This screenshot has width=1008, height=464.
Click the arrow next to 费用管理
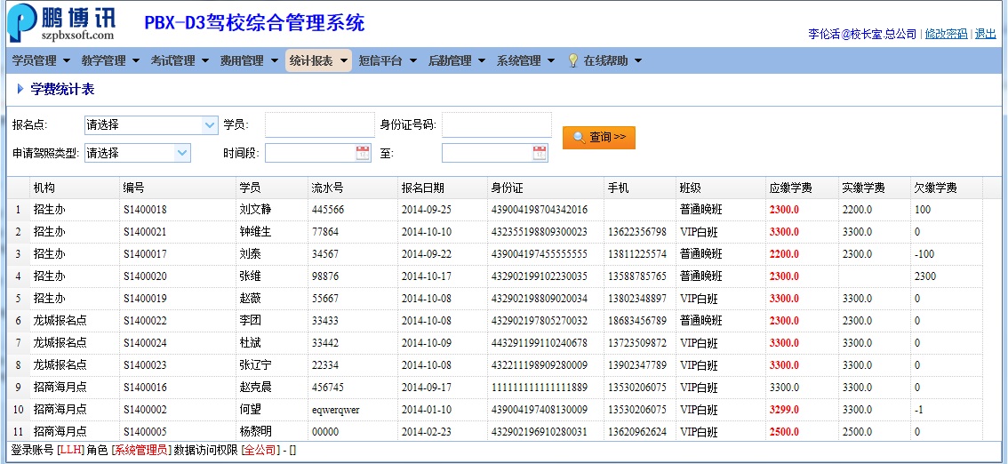(274, 61)
